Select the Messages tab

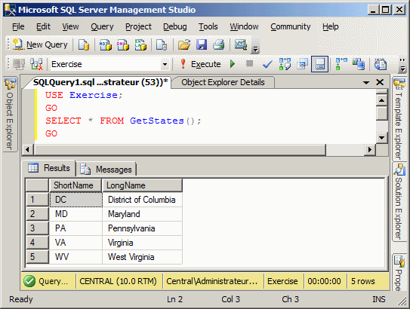106,170
